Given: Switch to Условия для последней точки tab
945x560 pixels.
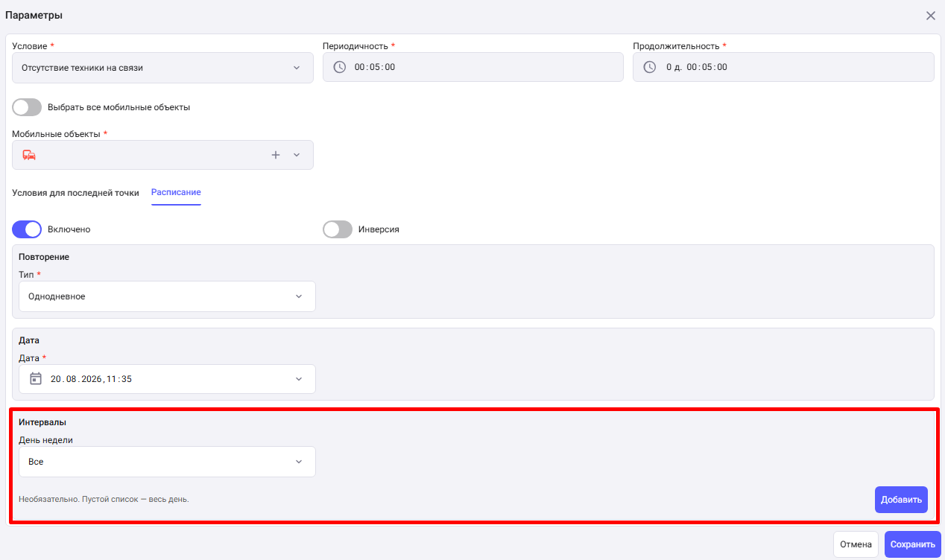Looking at the screenshot, I should [x=75, y=192].
